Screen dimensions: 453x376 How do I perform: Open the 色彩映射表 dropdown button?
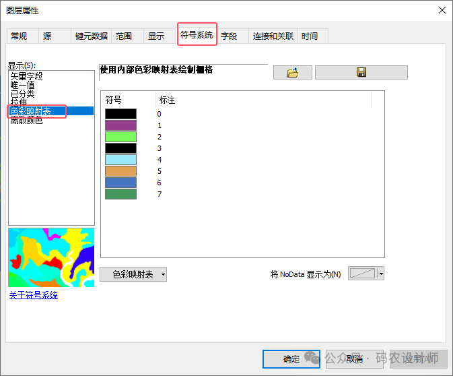[x=133, y=274]
